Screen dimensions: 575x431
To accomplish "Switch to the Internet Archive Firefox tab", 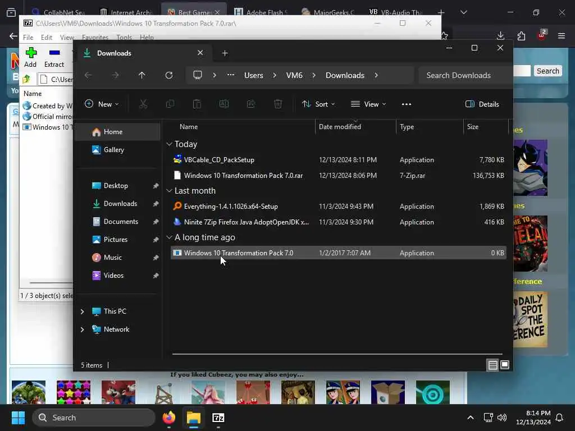I will [x=126, y=12].
